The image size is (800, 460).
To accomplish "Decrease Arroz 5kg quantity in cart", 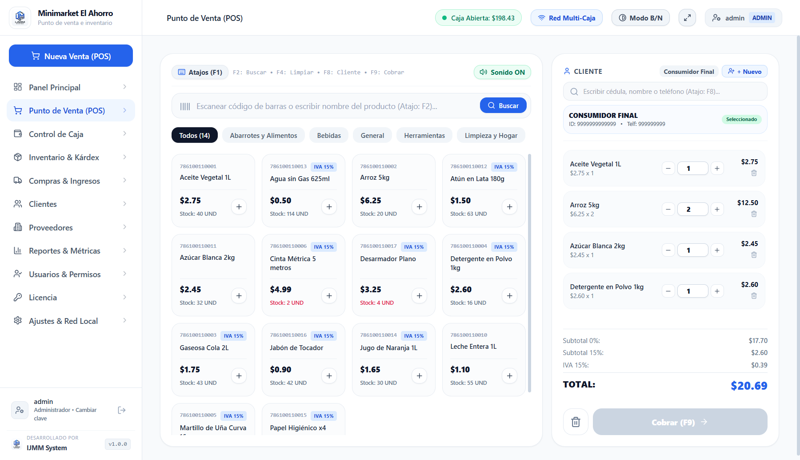I will 668,209.
